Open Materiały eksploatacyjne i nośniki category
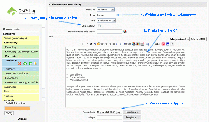209x122 pixels. click(21, 82)
